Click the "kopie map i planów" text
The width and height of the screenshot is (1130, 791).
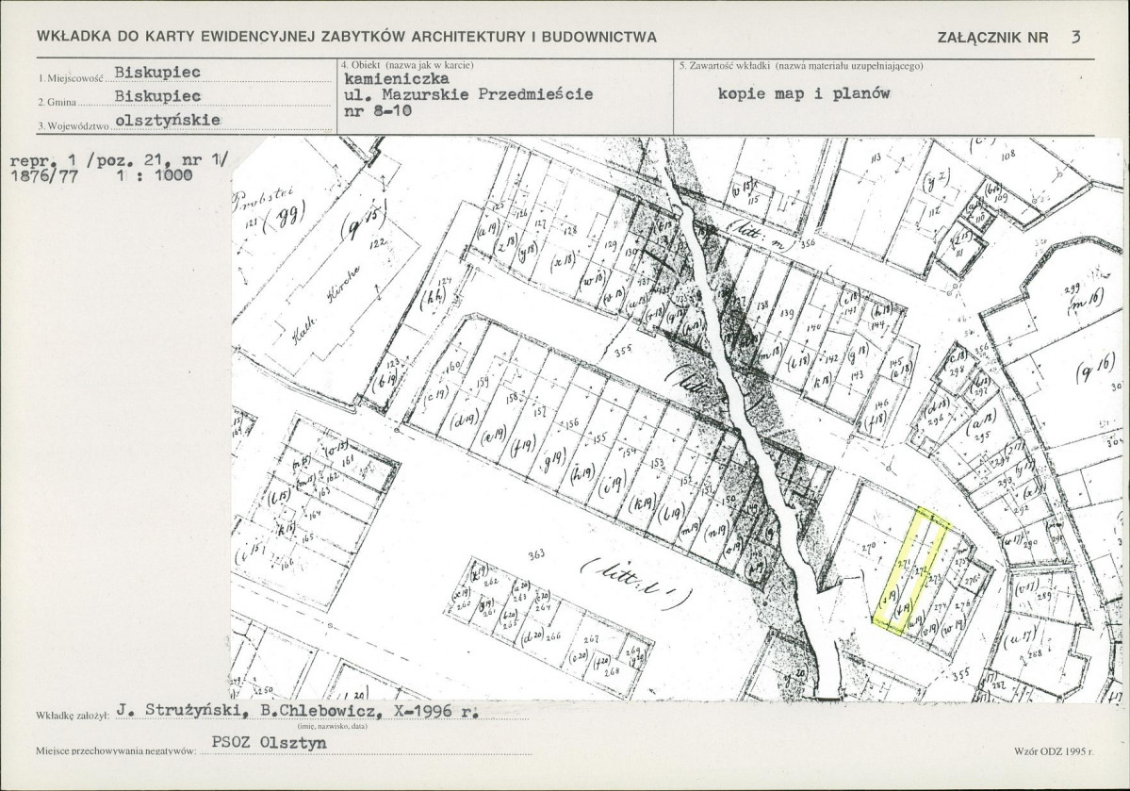[x=804, y=93]
